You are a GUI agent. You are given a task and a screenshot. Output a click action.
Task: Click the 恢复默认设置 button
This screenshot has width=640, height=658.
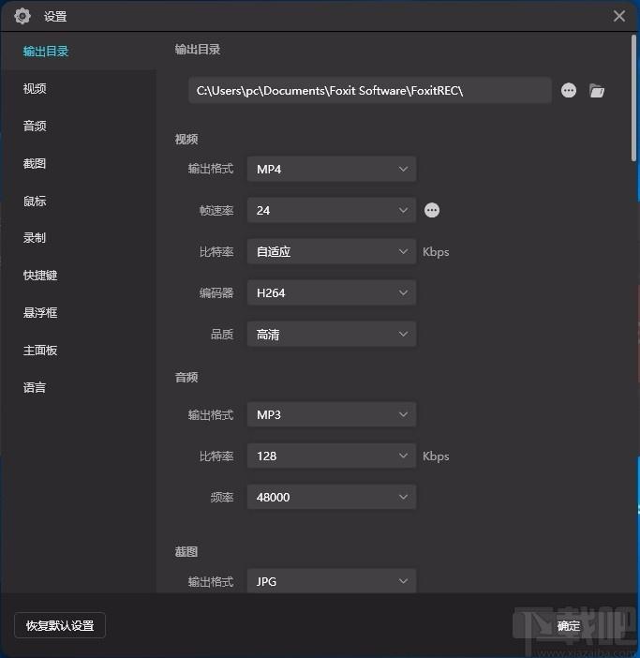[60, 625]
